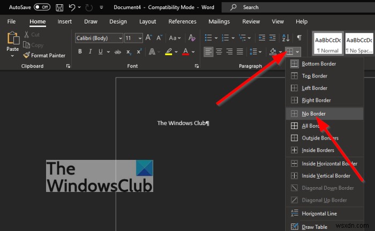Click the Numbering list icon
375x231 pixels.
[226, 38]
